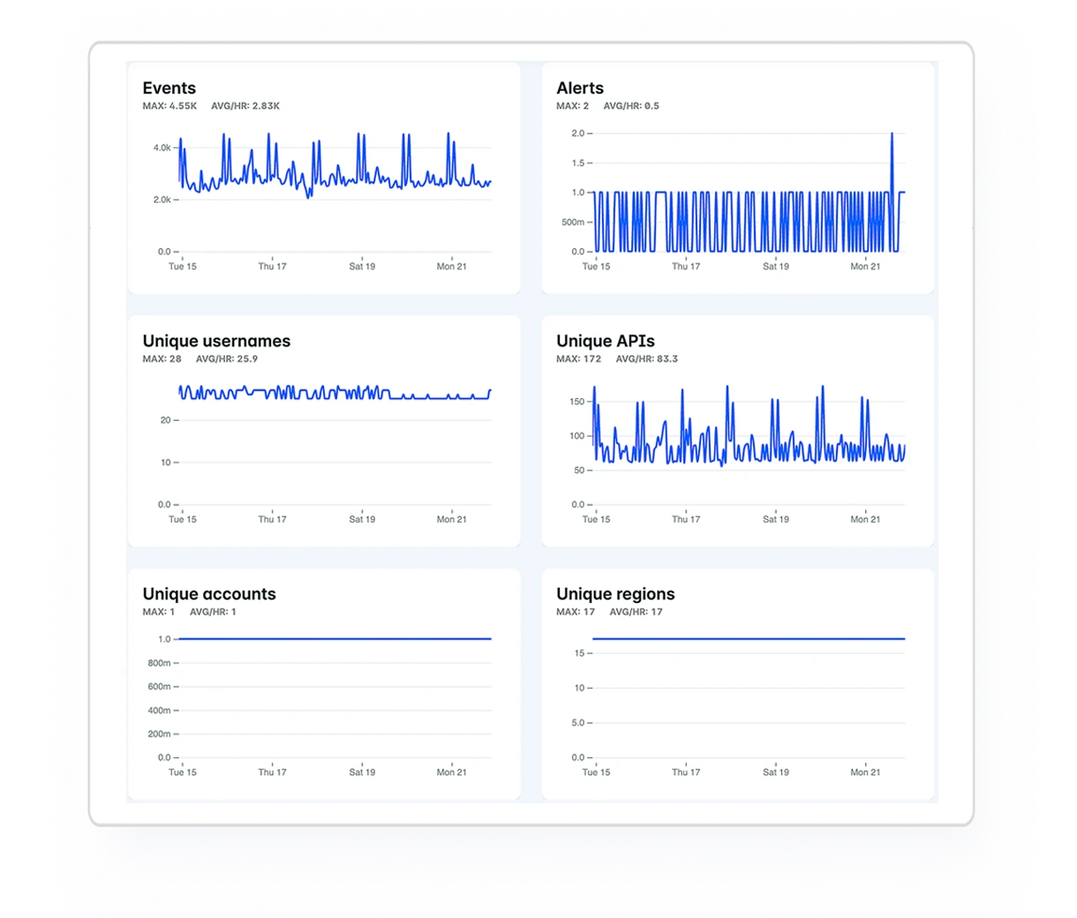Click the Tue 15 tick on Events chart
1077x918 pixels.
183,267
